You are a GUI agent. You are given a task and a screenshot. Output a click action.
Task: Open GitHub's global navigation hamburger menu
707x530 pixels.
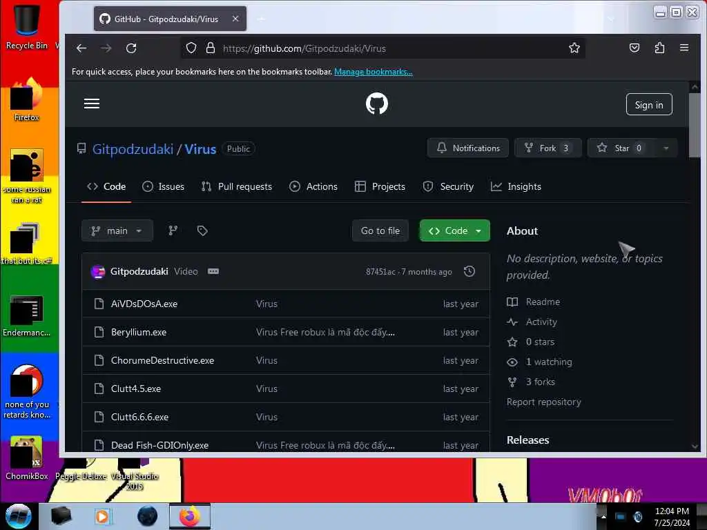click(x=92, y=104)
